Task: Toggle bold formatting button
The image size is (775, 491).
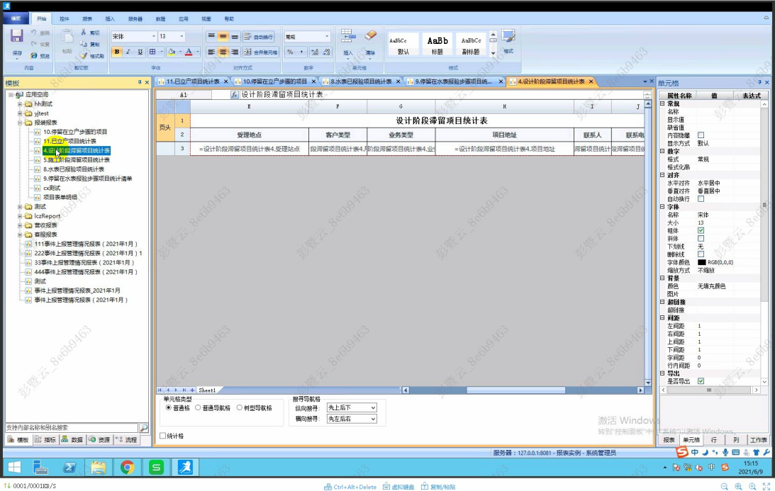Action: tap(117, 52)
